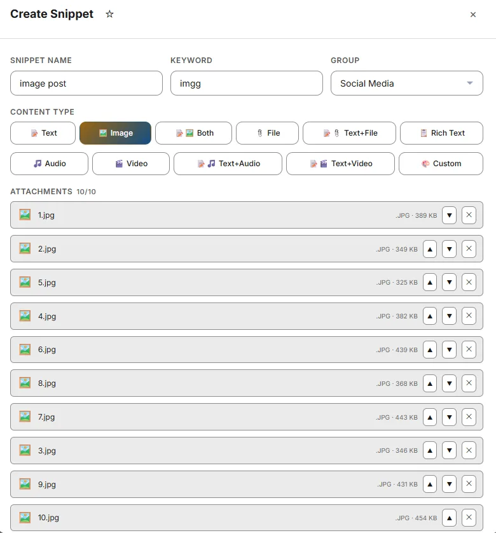Delete 5.jpg attachment

click(469, 283)
